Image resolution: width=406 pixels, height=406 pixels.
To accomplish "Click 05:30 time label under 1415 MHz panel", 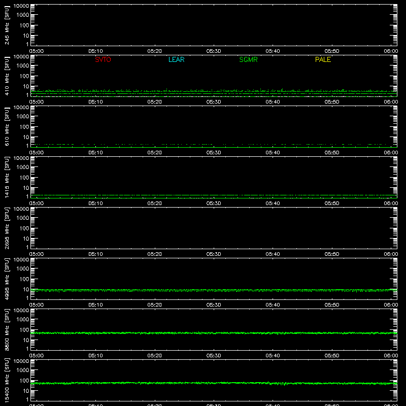I will pyautogui.click(x=214, y=204).
